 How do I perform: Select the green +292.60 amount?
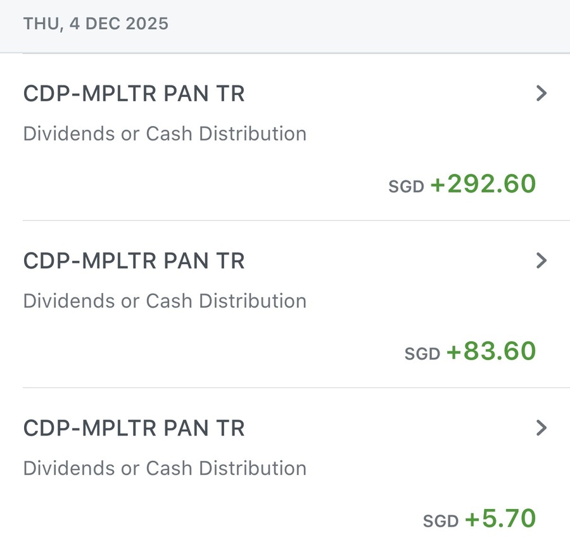(483, 184)
